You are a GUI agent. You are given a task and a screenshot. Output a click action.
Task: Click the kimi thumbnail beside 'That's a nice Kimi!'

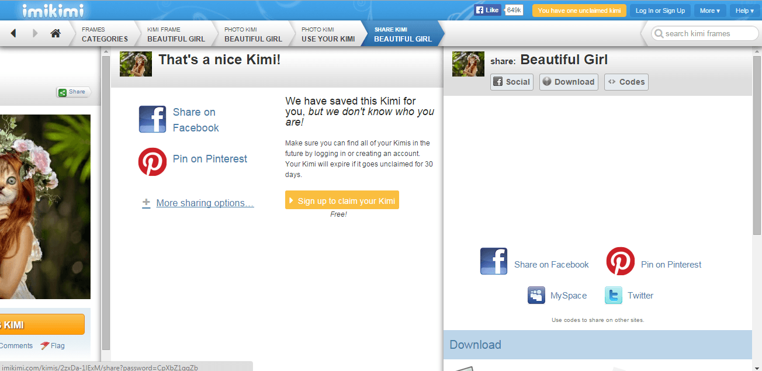tap(136, 64)
